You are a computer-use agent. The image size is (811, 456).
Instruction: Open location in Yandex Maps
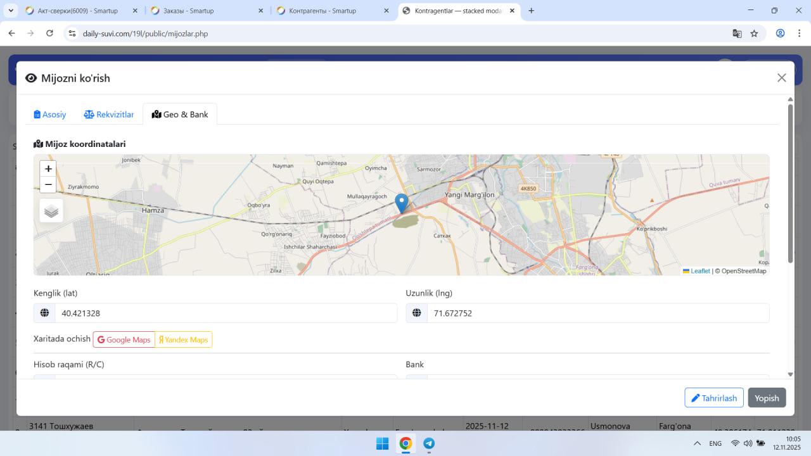click(184, 340)
